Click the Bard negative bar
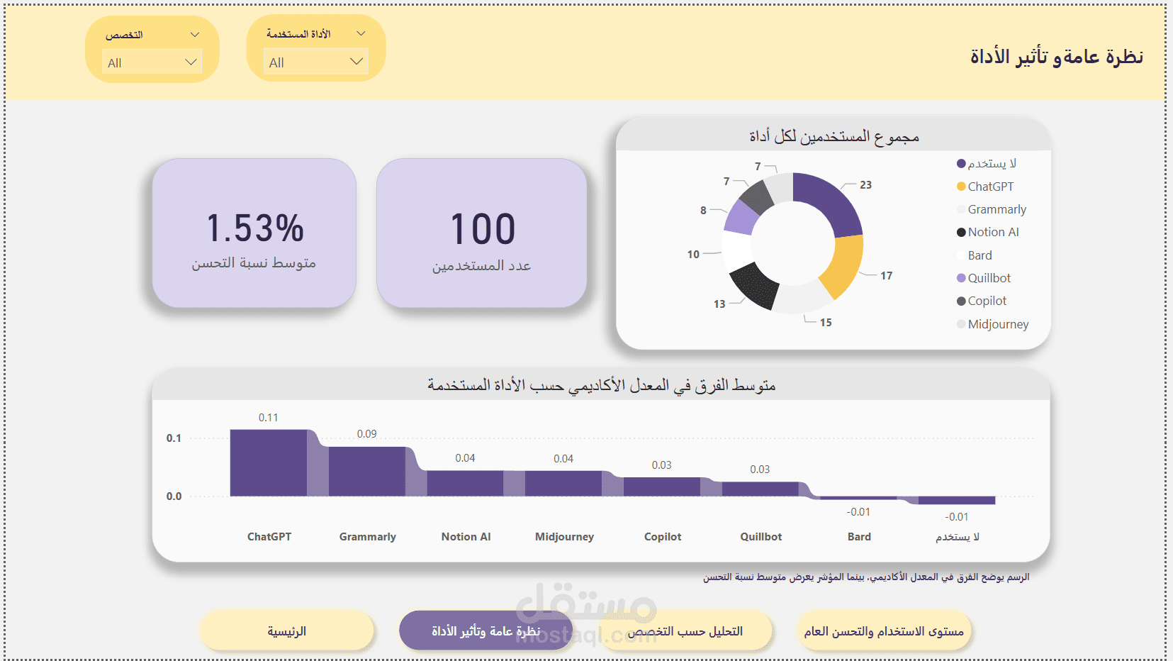1173x661 pixels. [x=858, y=498]
